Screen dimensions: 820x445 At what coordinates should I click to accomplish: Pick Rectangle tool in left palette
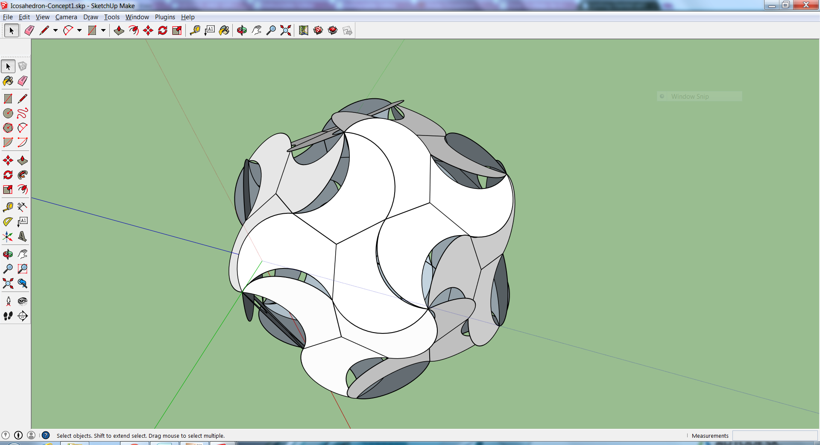[x=8, y=99]
